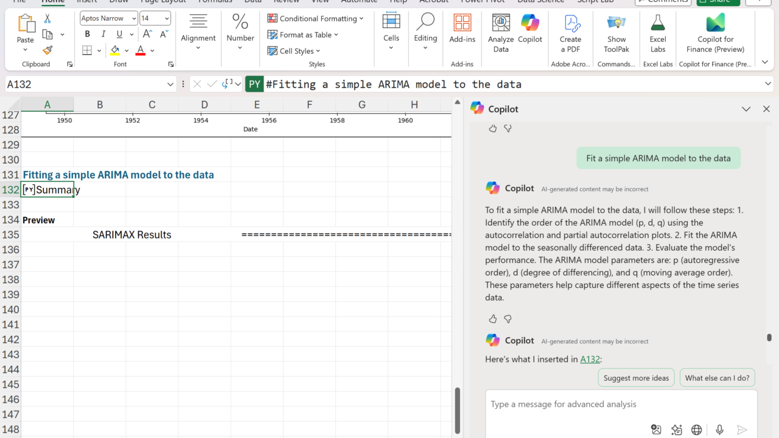Toggle Underline formatting
The image size is (779, 438).
click(x=119, y=35)
